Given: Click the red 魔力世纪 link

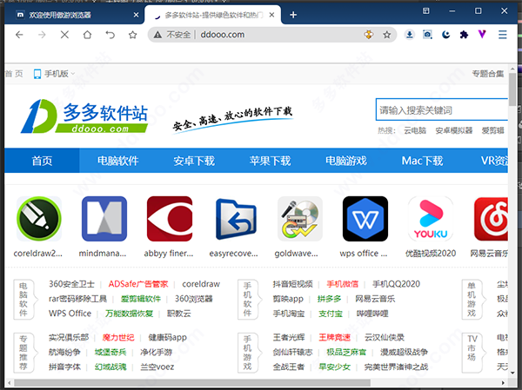Looking at the screenshot, I should 118,337.
